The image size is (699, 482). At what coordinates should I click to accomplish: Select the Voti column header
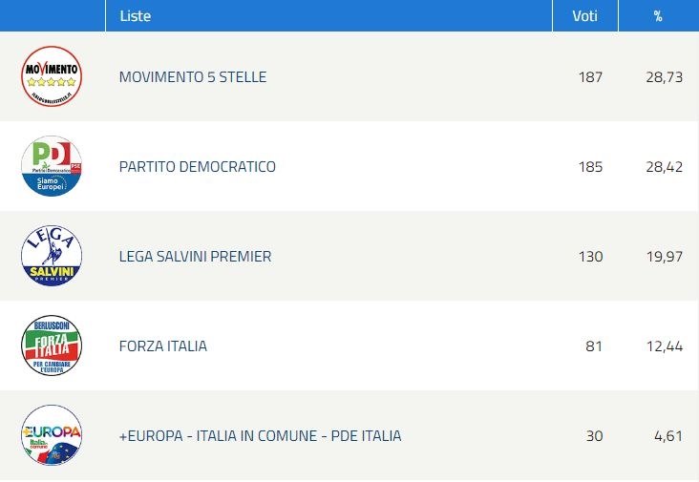pyautogui.click(x=584, y=15)
